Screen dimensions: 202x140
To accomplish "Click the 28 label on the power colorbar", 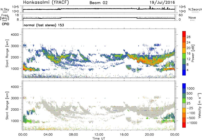I will (x=188, y=37).
